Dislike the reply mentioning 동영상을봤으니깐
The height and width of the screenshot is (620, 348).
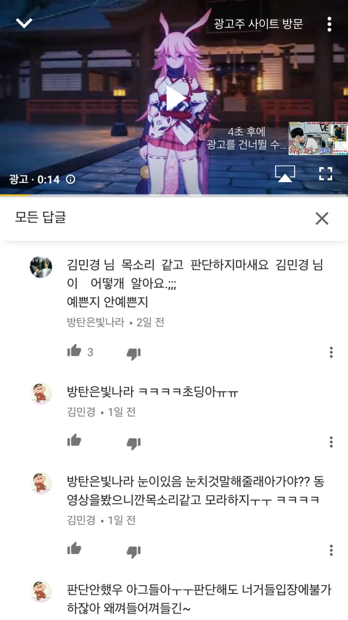point(133,552)
